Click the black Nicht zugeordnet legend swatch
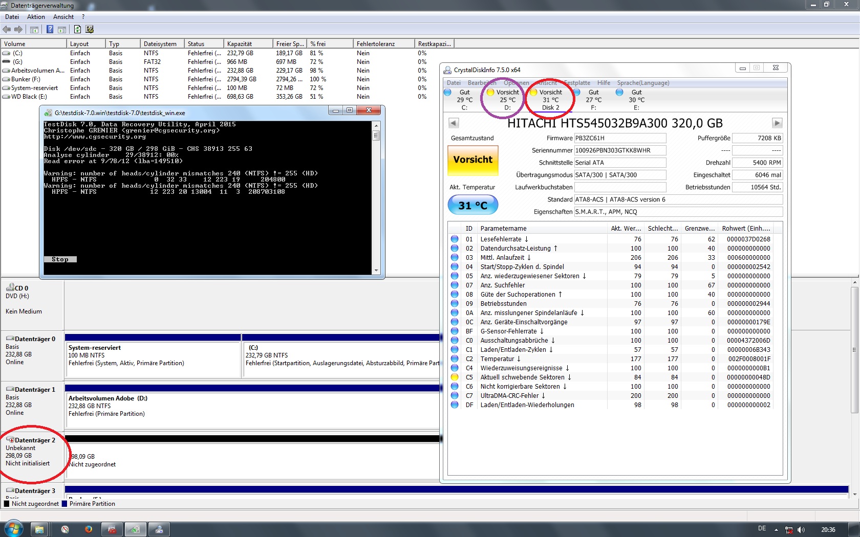860x537 pixels. [x=7, y=504]
